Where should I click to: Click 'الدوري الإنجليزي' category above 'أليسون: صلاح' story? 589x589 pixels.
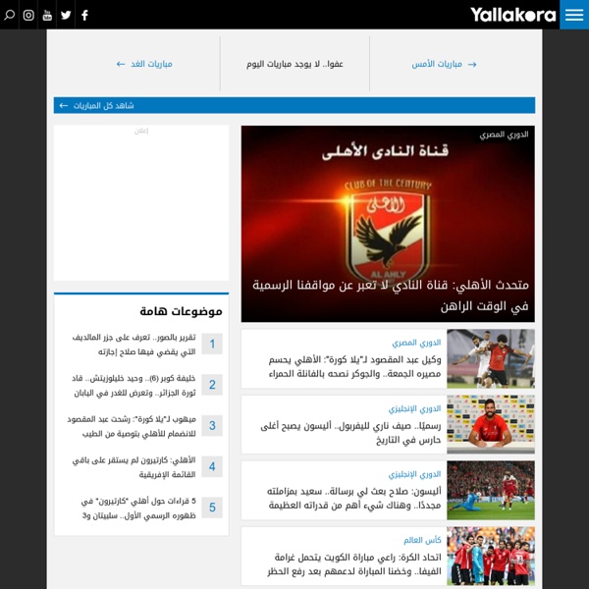(414, 474)
